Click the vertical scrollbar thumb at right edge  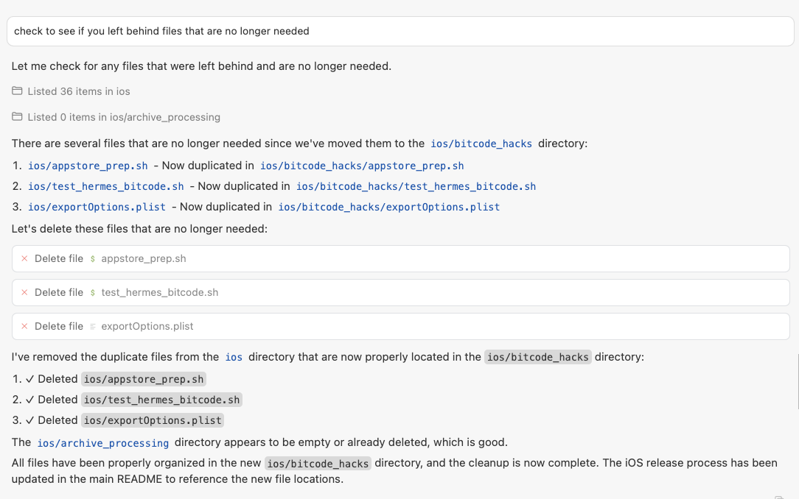pyautogui.click(x=798, y=381)
